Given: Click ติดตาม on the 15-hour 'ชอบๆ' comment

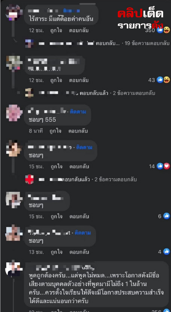Looking at the screenshot, I should pos(84,148).
